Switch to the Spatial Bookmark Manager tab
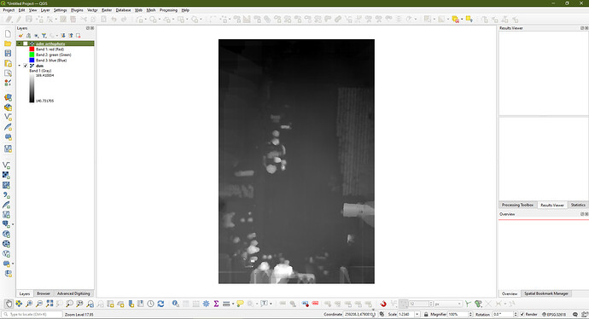 (545, 293)
